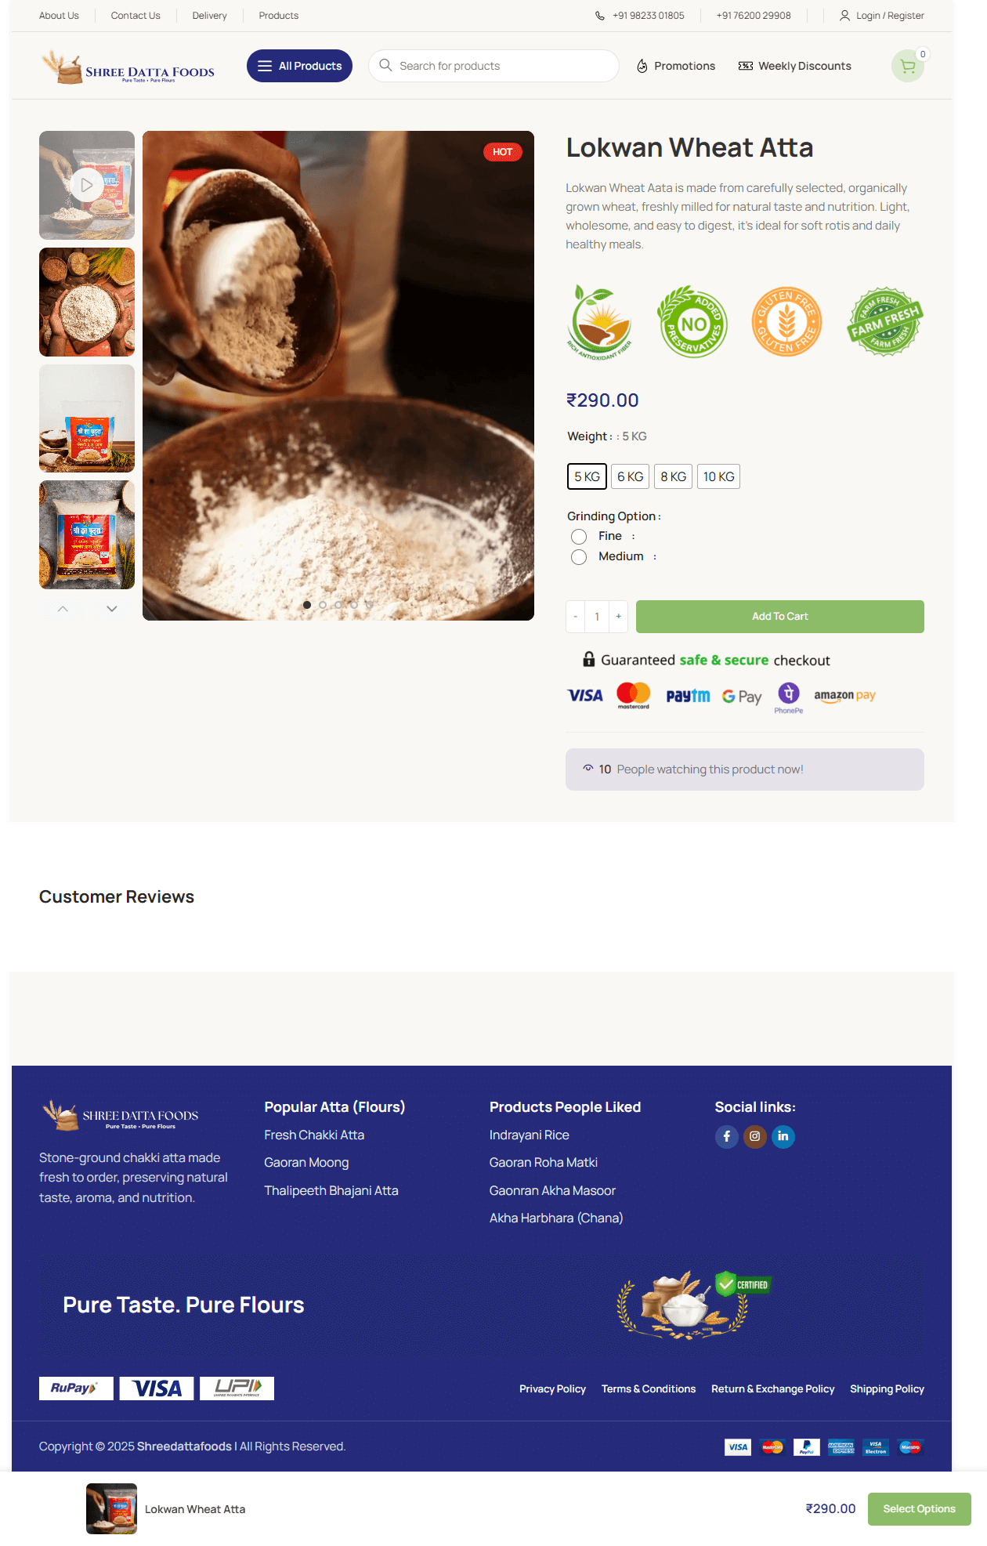Show next thumbnails with down chevron
987x1546 pixels.
[112, 609]
